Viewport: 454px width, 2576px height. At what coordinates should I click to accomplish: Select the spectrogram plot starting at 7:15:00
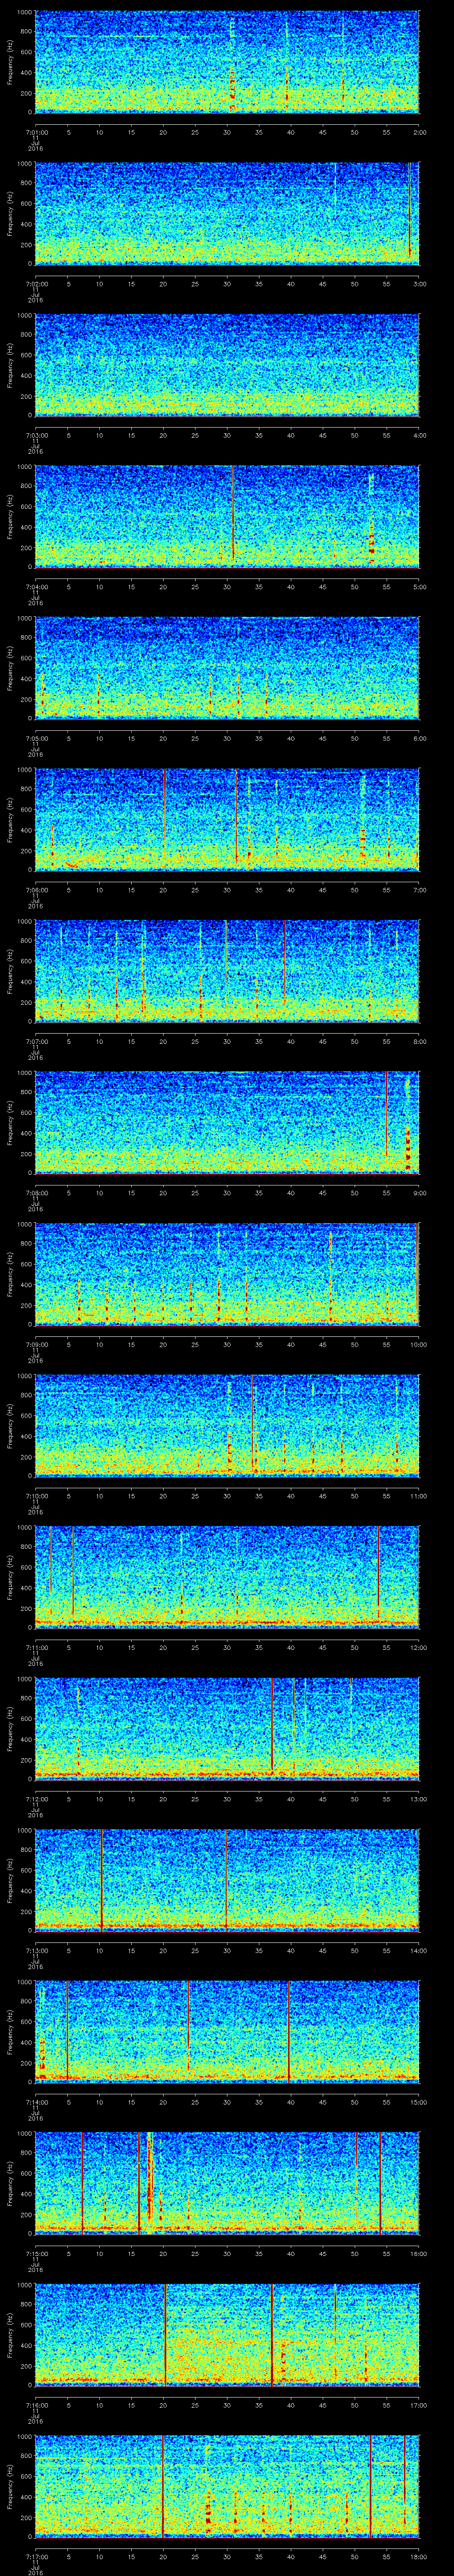tap(227, 2184)
